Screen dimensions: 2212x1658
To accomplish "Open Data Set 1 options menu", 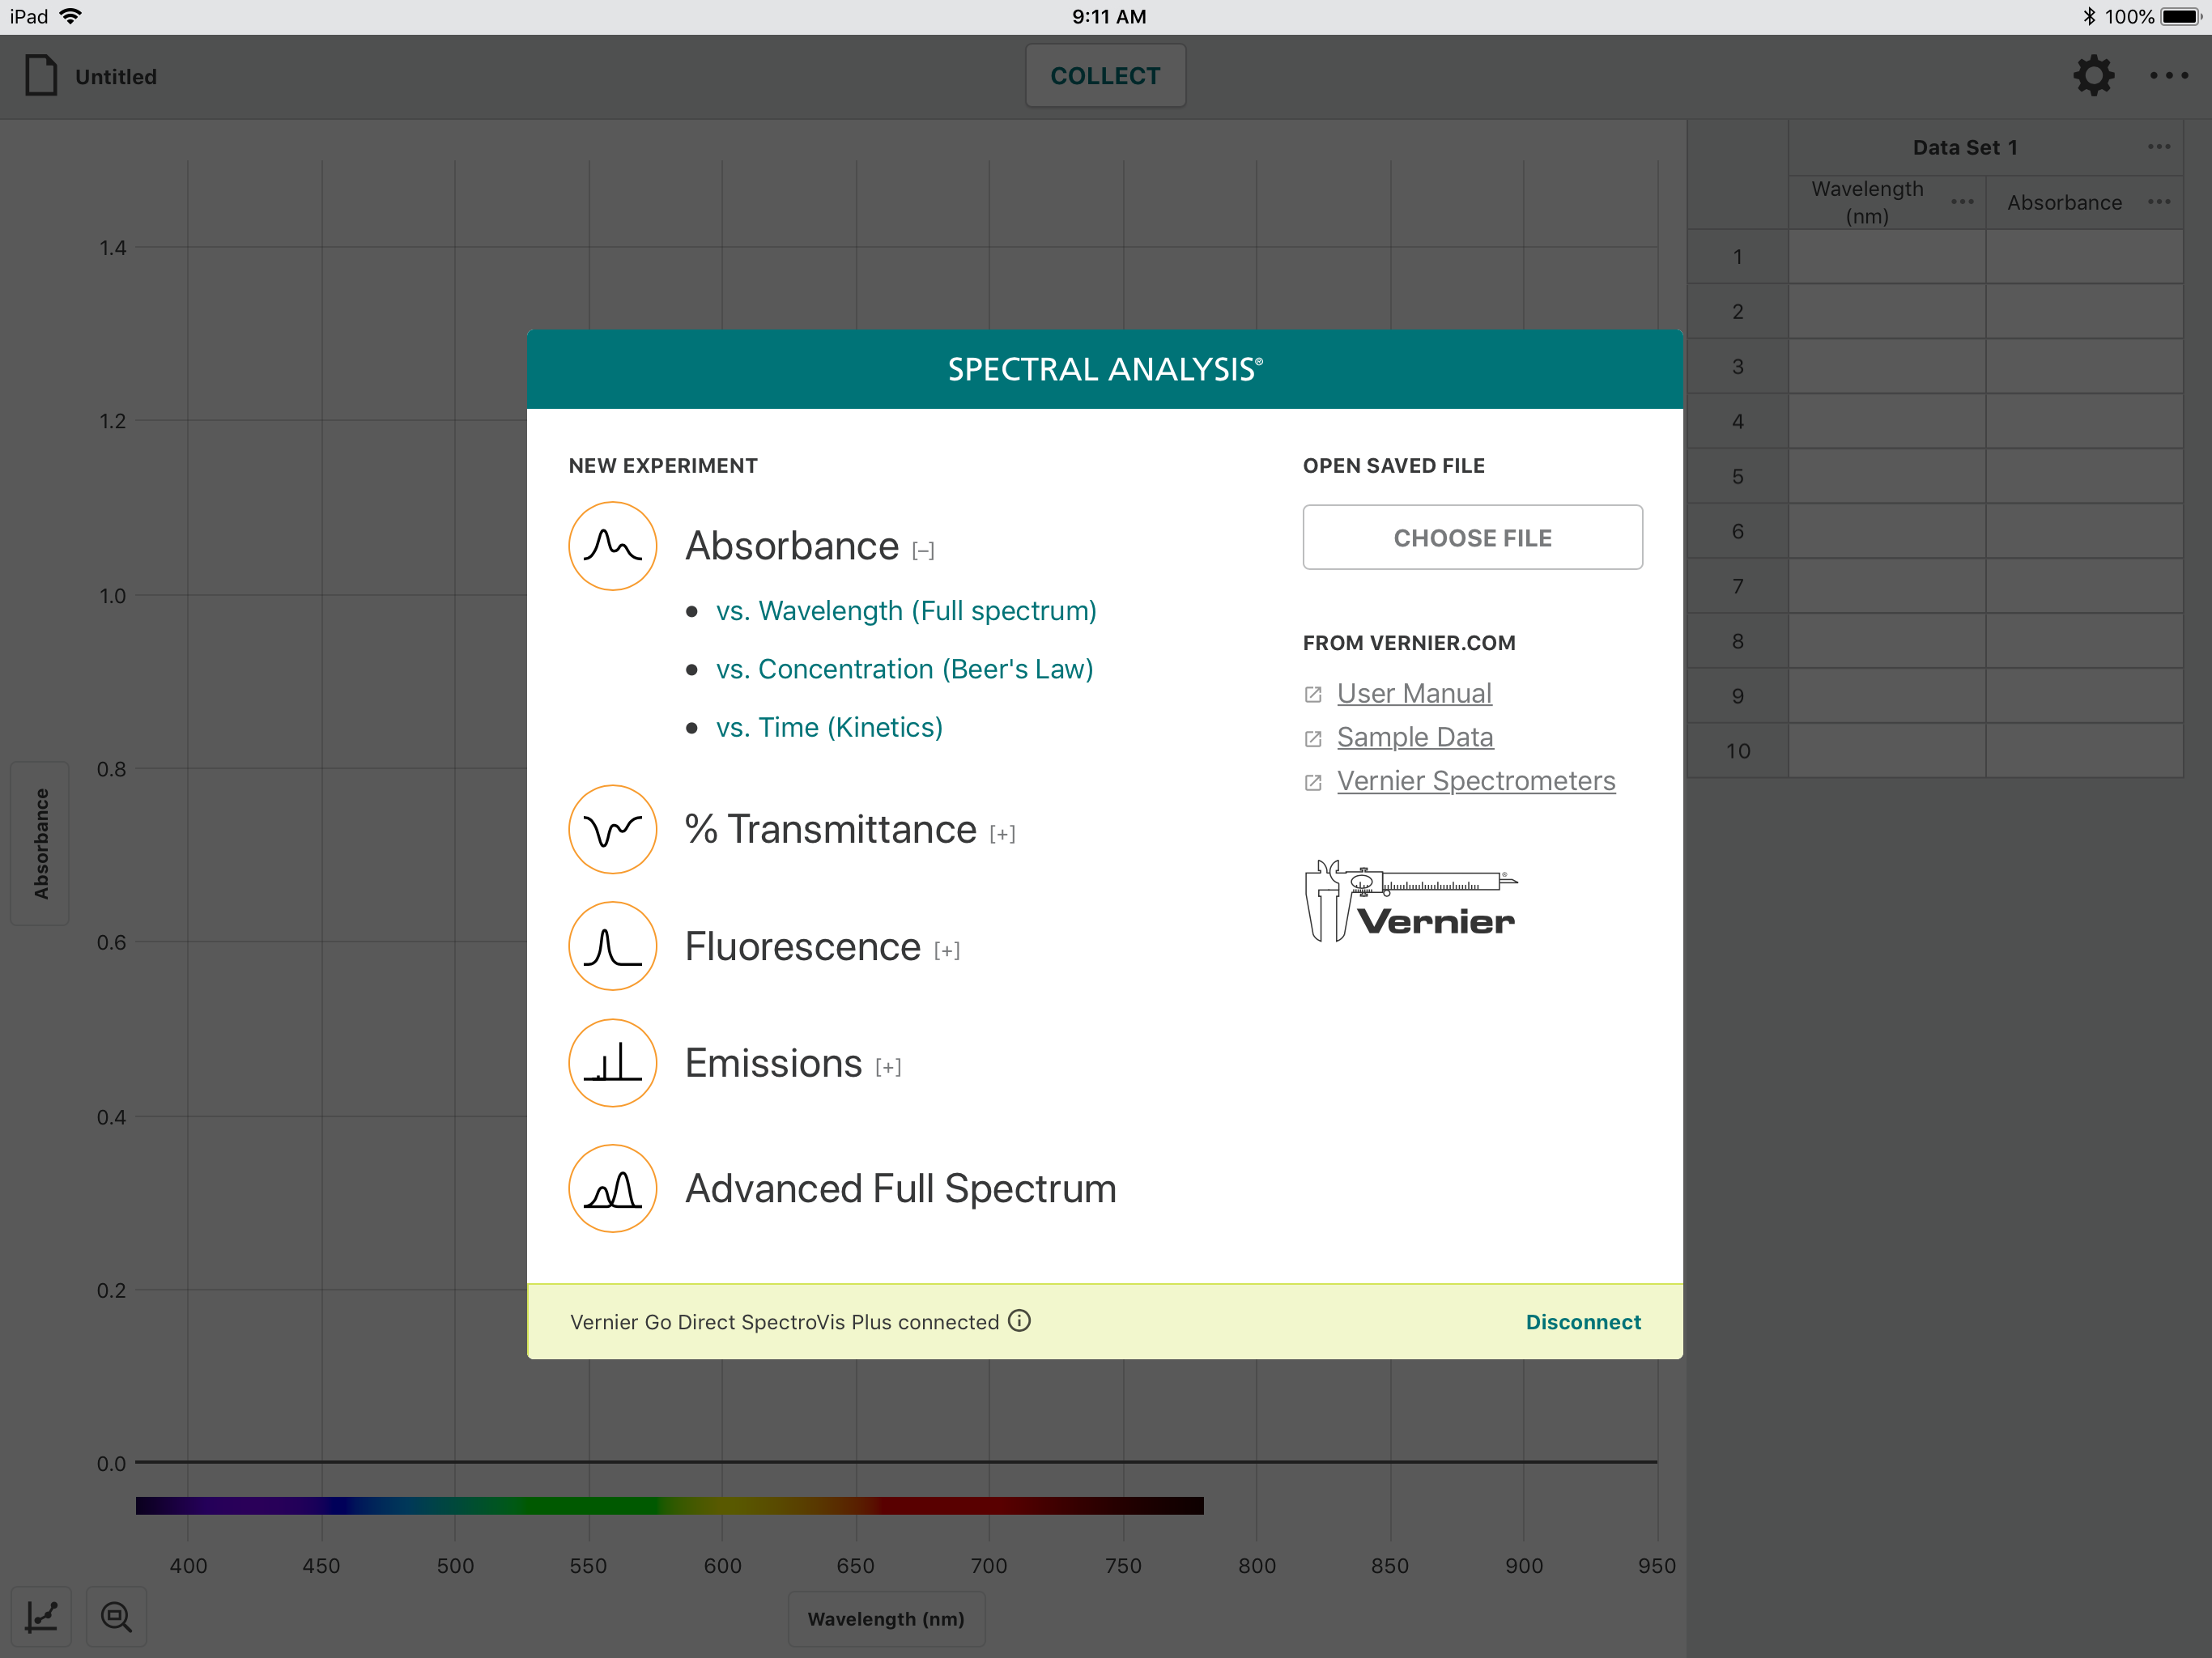I will [x=2158, y=147].
